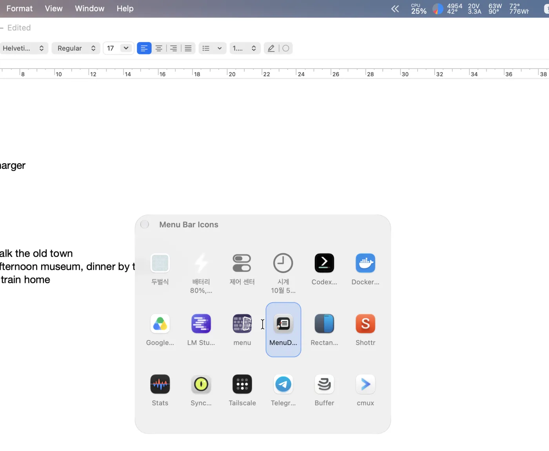Image resolution: width=549 pixels, height=451 pixels.
Task: Open the Helvetica font family dropdown
Action: coord(24,48)
